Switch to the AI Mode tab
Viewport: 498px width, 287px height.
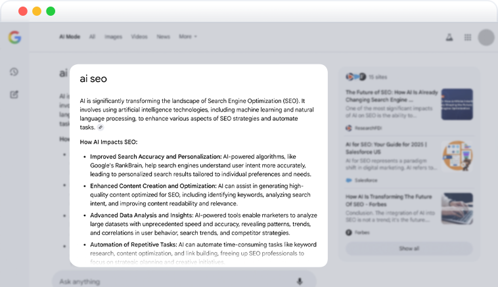(x=70, y=37)
